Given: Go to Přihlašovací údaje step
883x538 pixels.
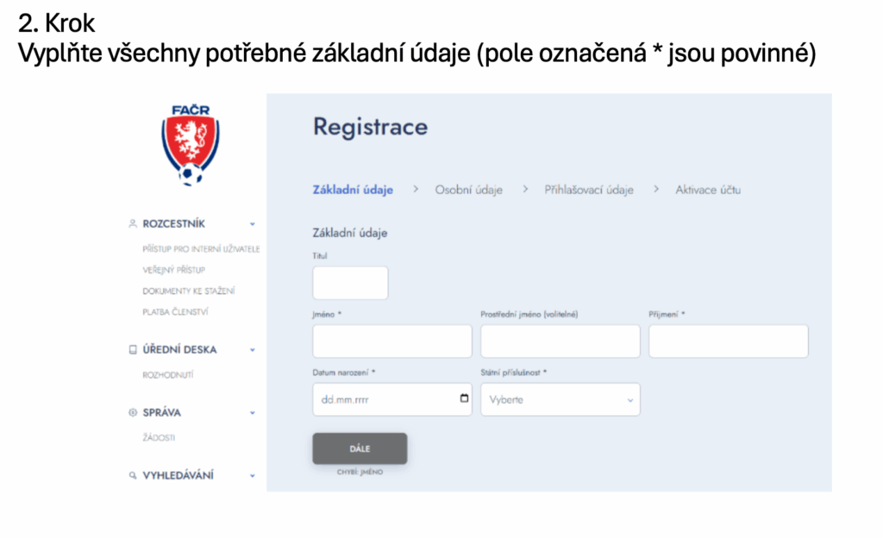Looking at the screenshot, I should (x=589, y=190).
